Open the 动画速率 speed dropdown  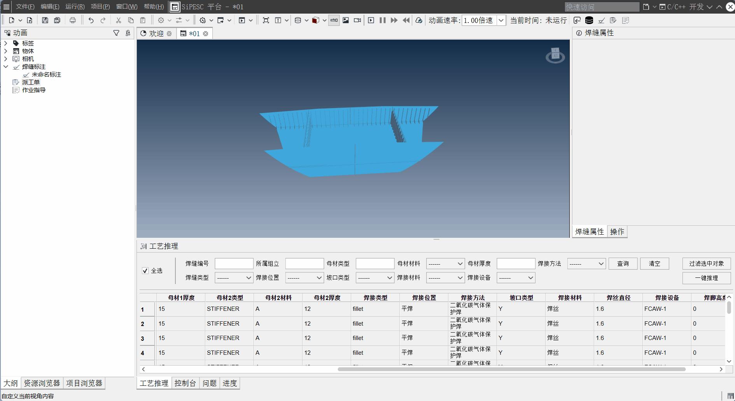point(501,20)
